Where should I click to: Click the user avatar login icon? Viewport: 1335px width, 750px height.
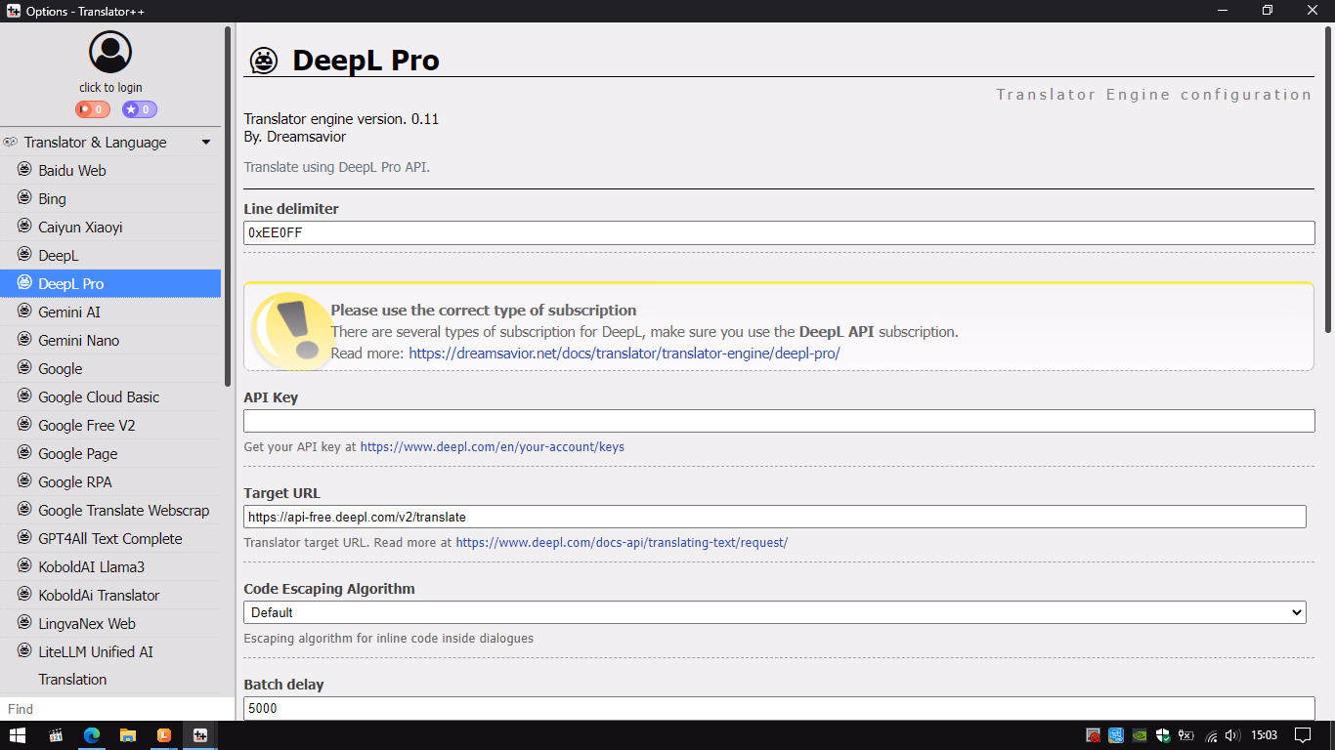point(110,52)
